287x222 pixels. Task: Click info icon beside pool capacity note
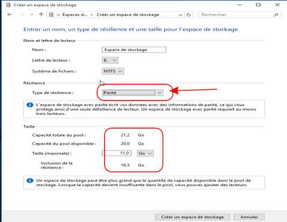point(30,181)
